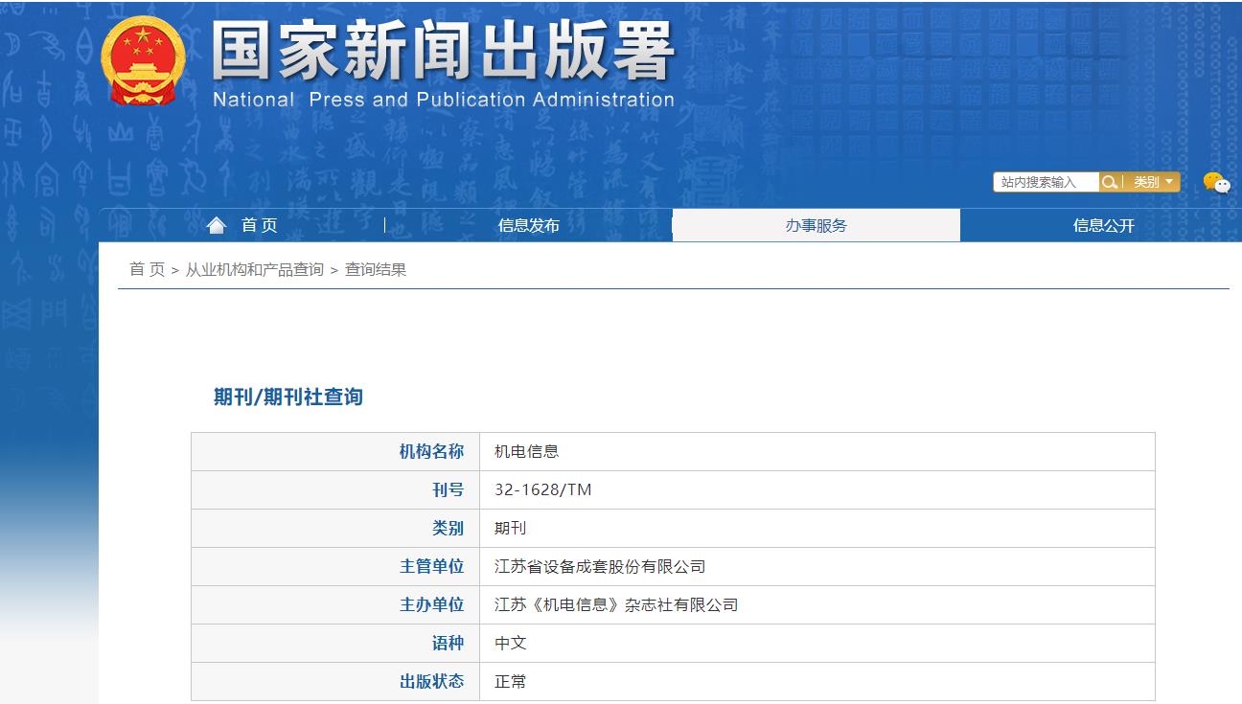
Task: Click the 江苏省设备成套股份有限公司 supervisor cell
Action: point(600,566)
